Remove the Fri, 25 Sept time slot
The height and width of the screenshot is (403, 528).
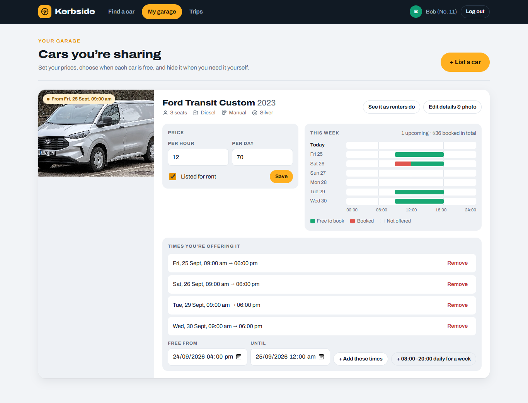point(457,263)
